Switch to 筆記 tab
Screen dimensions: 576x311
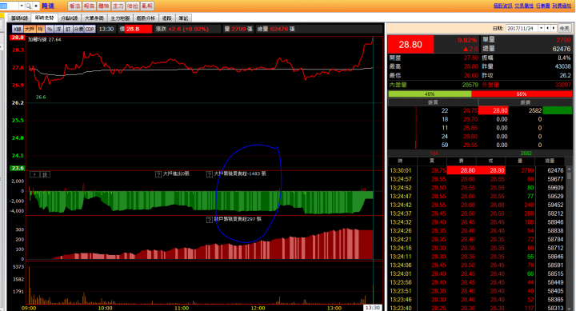click(x=183, y=18)
